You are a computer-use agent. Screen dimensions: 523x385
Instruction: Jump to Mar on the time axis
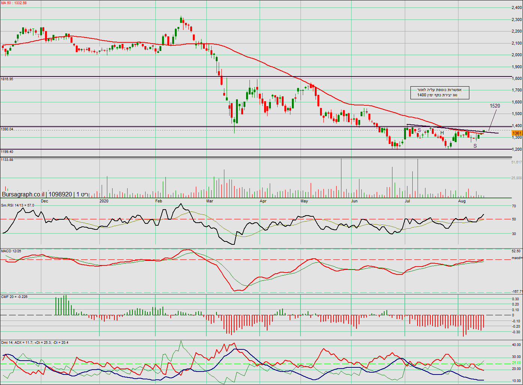coord(209,201)
